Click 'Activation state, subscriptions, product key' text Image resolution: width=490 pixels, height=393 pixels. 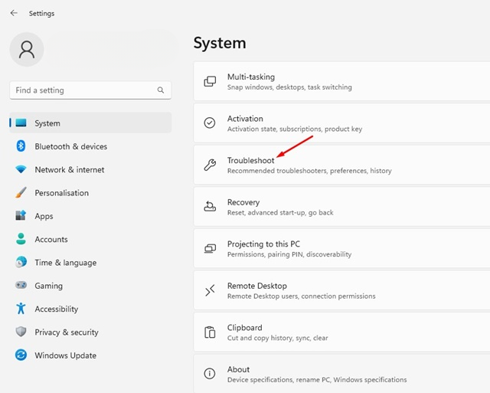tap(294, 129)
